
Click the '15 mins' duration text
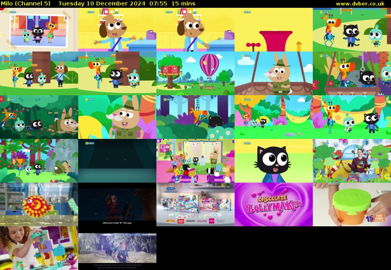point(183,4)
